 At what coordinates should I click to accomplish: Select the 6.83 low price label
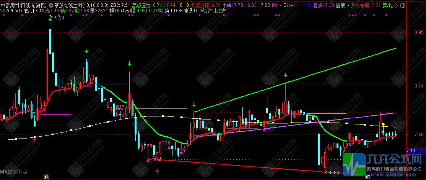click(334, 172)
